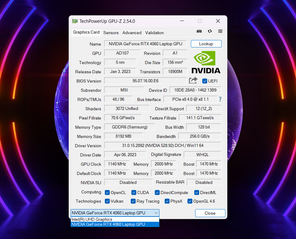This screenshot has width=296, height=239.
Task: Click the refresh icon in GPU-Z
Action: 210,31
